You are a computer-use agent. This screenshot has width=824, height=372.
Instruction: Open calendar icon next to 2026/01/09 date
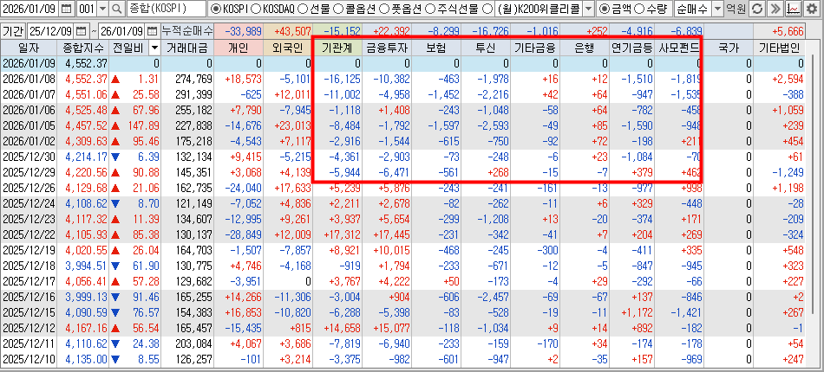[x=66, y=9]
